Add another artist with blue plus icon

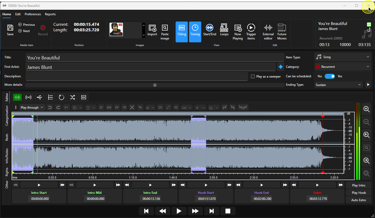tap(281, 67)
